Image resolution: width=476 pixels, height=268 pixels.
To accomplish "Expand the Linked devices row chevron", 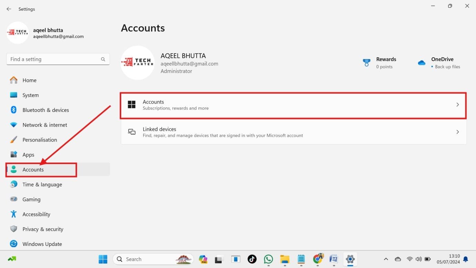I will tap(457, 132).
